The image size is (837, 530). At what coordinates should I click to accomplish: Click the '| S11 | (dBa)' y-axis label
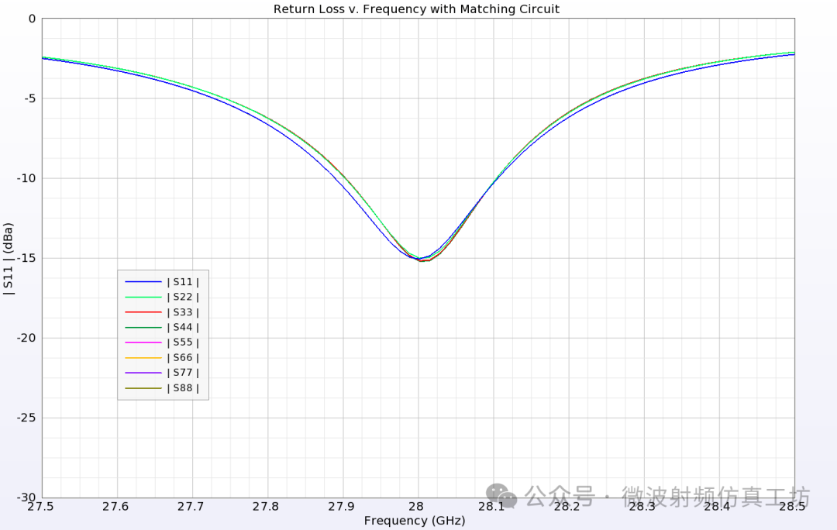click(x=8, y=259)
